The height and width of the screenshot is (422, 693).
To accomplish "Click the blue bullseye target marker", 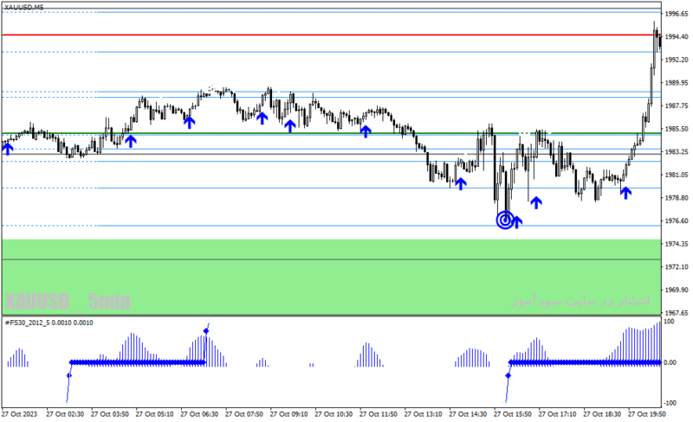I will pyautogui.click(x=505, y=220).
